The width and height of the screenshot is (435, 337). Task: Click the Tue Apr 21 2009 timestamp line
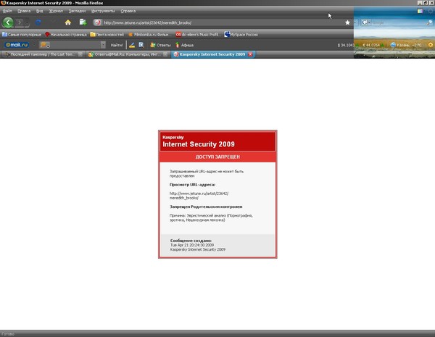[x=192, y=245]
